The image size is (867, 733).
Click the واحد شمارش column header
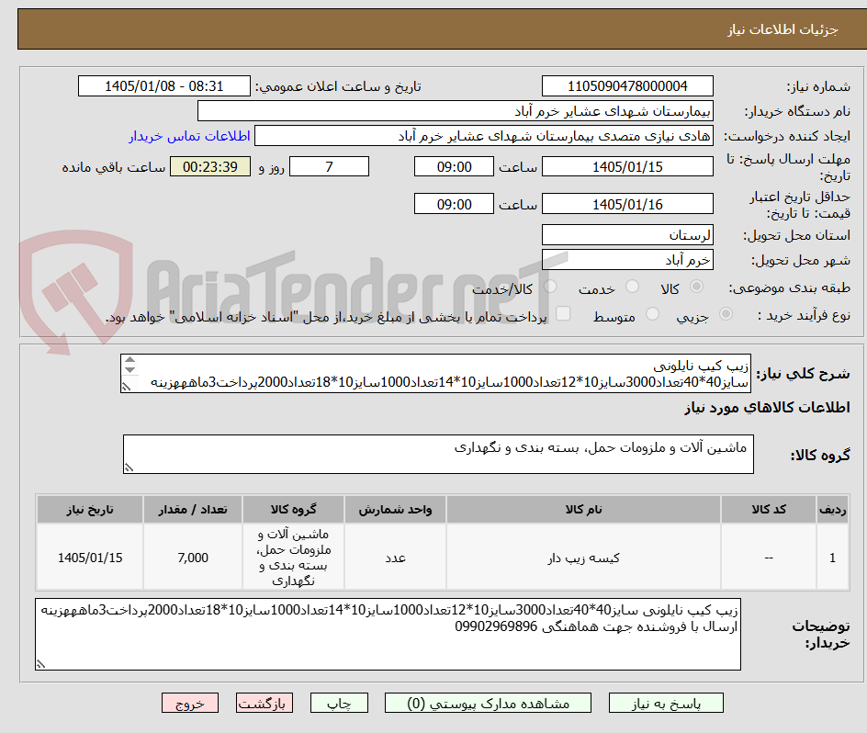pyautogui.click(x=395, y=510)
